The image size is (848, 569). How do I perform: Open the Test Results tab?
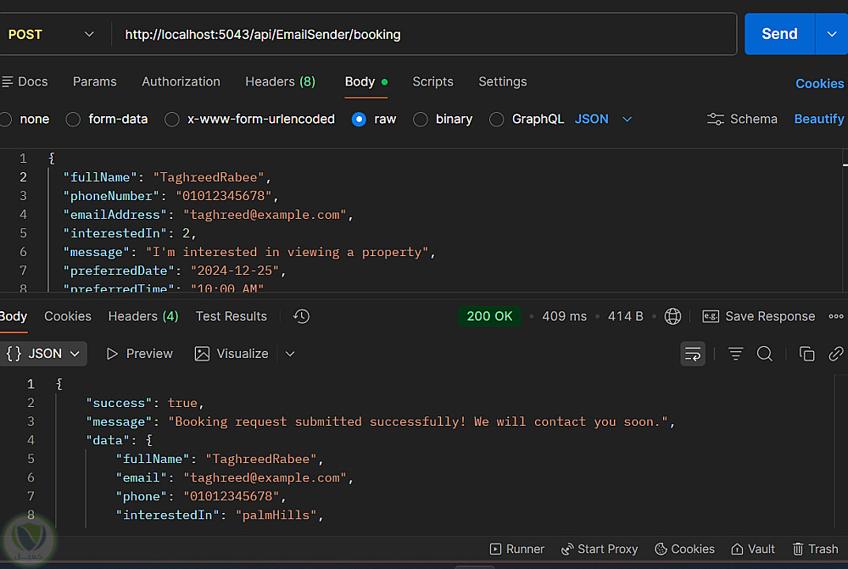click(231, 316)
